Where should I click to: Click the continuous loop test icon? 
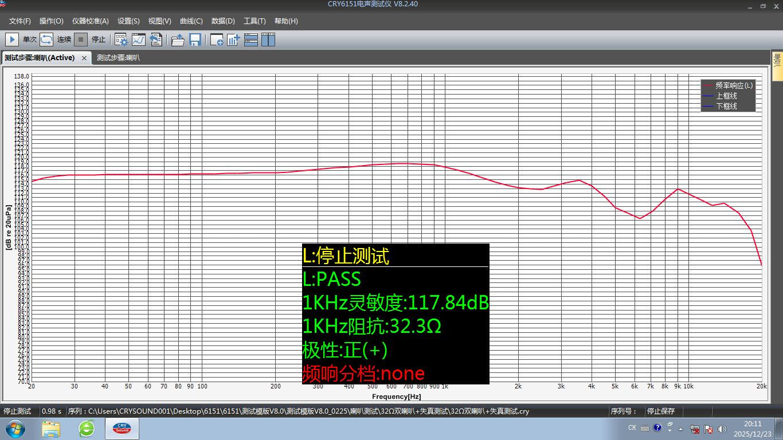tap(47, 40)
